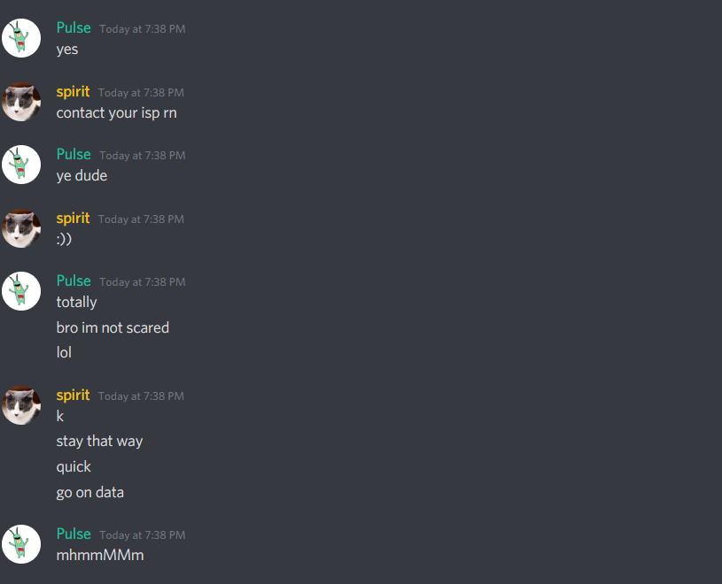
Task: Click Pulse's avatar beside the "yes" message
Action: [21, 38]
